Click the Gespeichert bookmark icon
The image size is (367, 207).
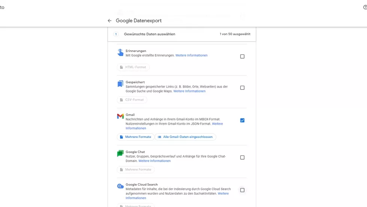point(120,84)
